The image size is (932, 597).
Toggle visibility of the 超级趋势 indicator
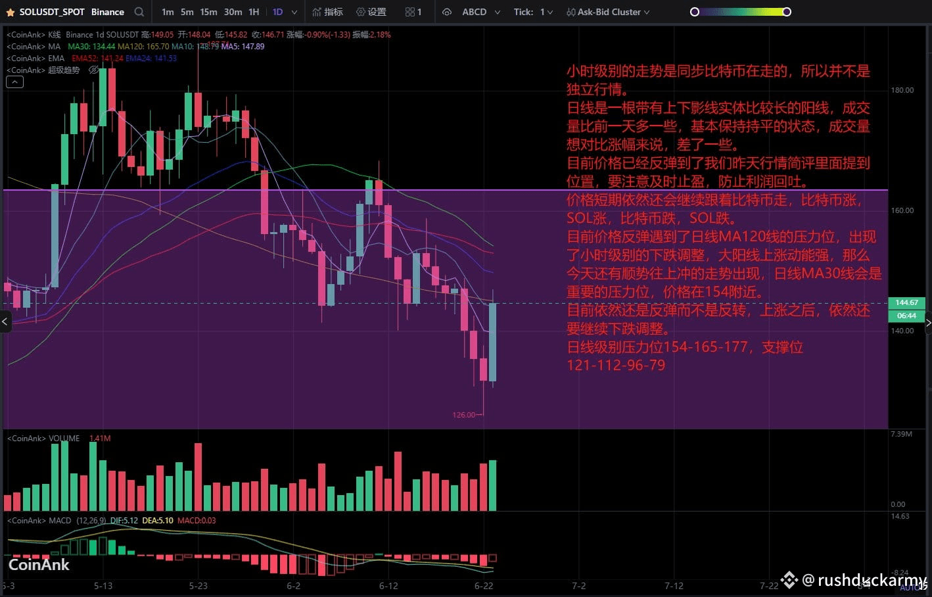[x=93, y=70]
